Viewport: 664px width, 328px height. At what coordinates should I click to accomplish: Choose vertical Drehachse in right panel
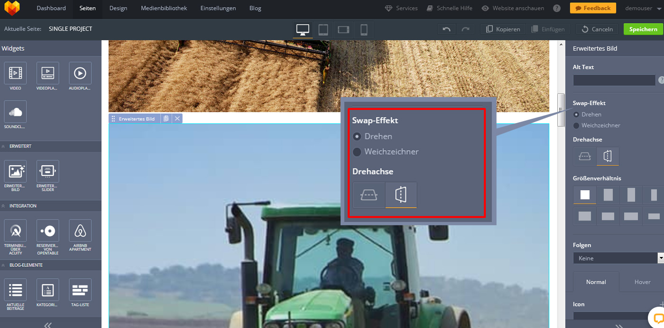tap(608, 156)
